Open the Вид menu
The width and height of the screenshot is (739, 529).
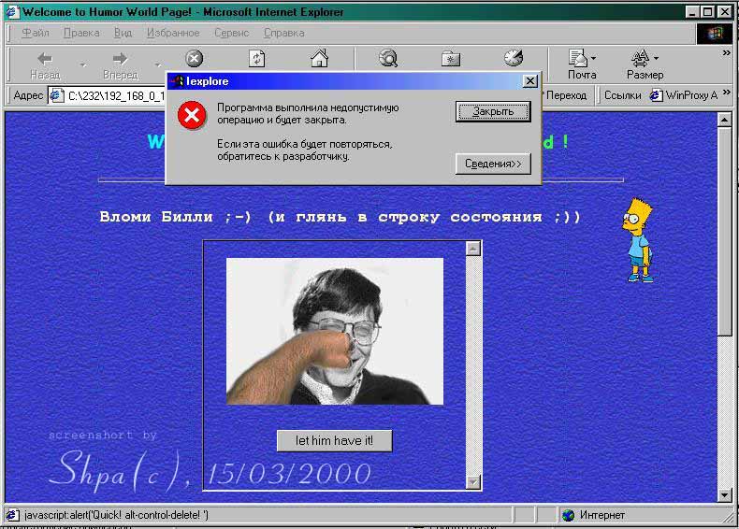(123, 33)
